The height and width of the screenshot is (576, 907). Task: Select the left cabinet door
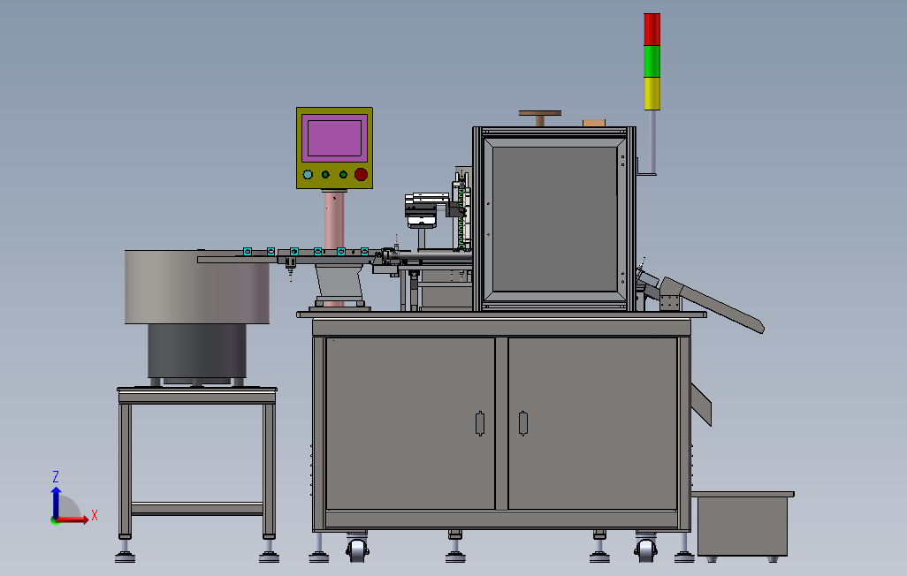410,423
